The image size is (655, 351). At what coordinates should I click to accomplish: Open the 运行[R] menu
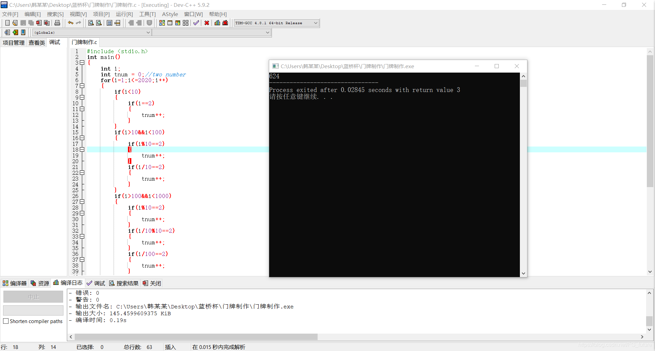click(x=124, y=14)
